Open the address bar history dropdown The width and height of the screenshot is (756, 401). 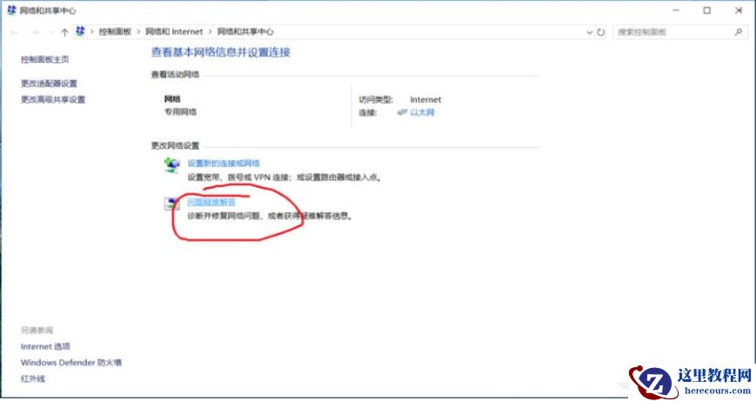[x=589, y=32]
